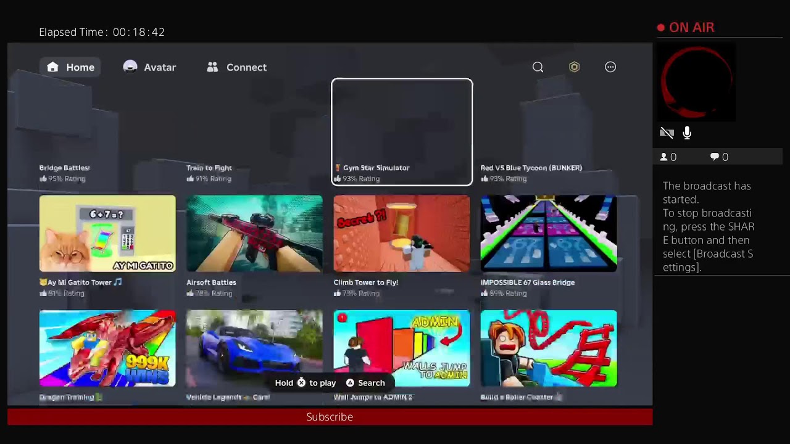
Task: Select the Vehicle Legends blue car thumbnail
Action: pyautogui.click(x=254, y=348)
